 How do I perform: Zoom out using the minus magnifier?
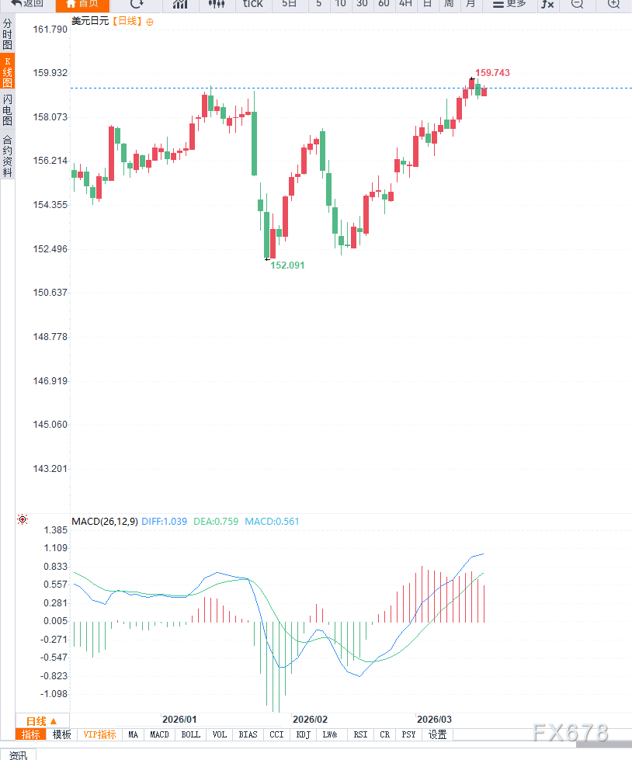pos(577,4)
